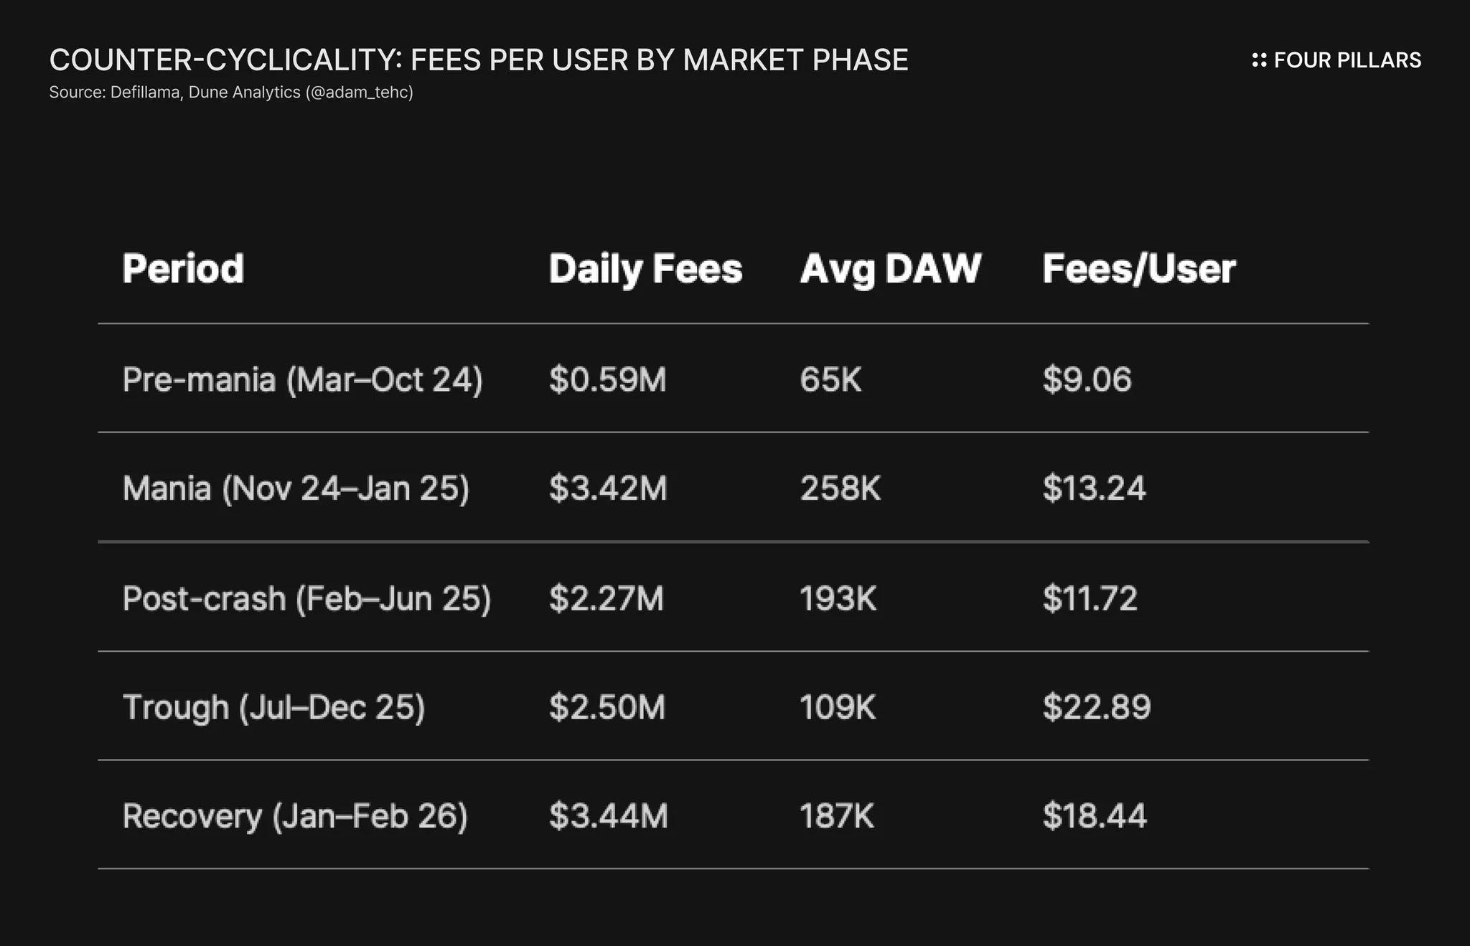Select the Fees/User column header

point(1138,269)
